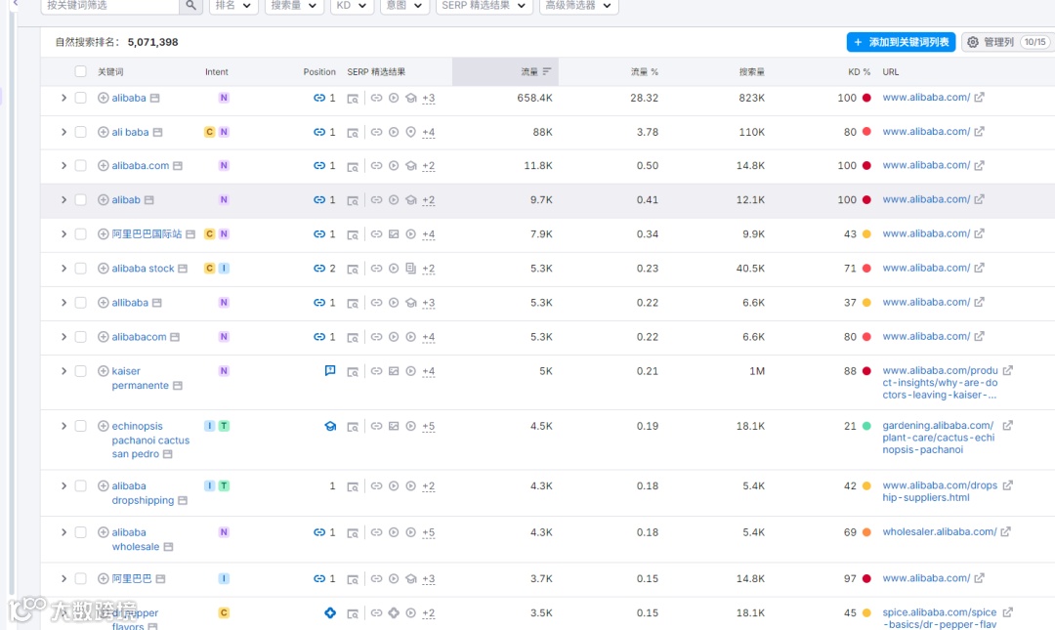Open the 排名 filter dropdown
This screenshot has height=630, width=1055.
coord(233,6)
